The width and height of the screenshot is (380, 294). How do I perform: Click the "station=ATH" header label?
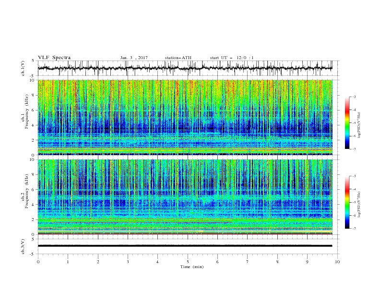coord(178,58)
